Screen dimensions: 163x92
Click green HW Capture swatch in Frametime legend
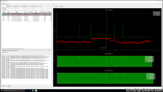[x=154, y=13]
